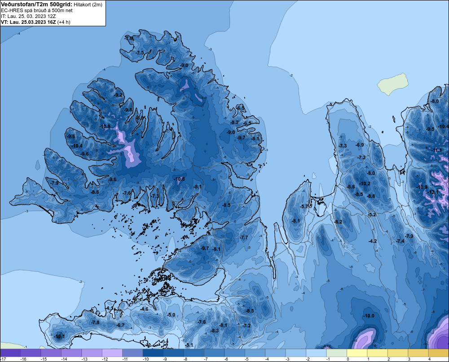The height and width of the screenshot is (362, 449).
Task: Click the pale green island off the north coast
Action: point(393,83)
